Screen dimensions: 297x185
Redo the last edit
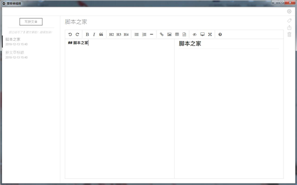(77, 35)
